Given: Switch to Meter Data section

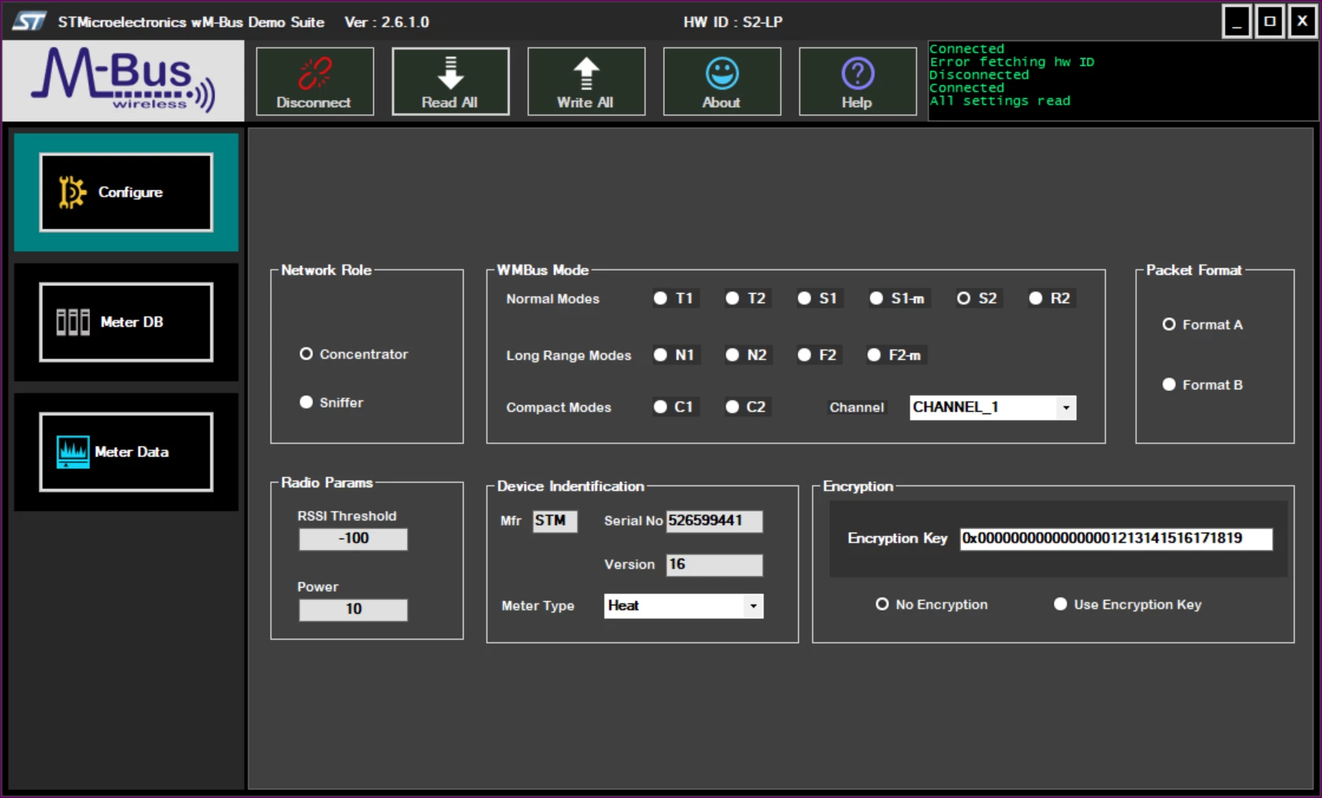Looking at the screenshot, I should pos(126,452).
